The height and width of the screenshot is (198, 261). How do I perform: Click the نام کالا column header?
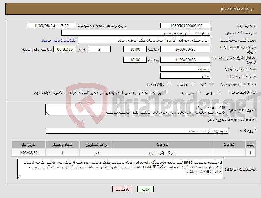[x=162, y=145]
